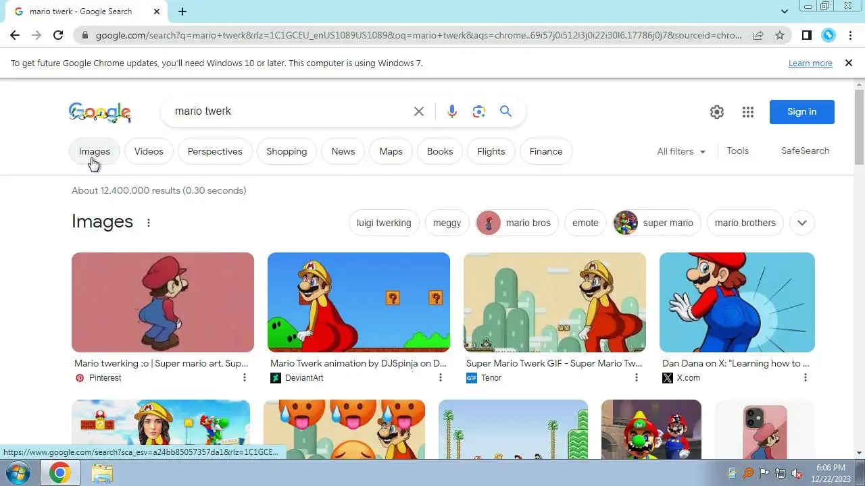Open the tab search chevron
The height and width of the screenshot is (486, 865).
pyautogui.click(x=785, y=11)
